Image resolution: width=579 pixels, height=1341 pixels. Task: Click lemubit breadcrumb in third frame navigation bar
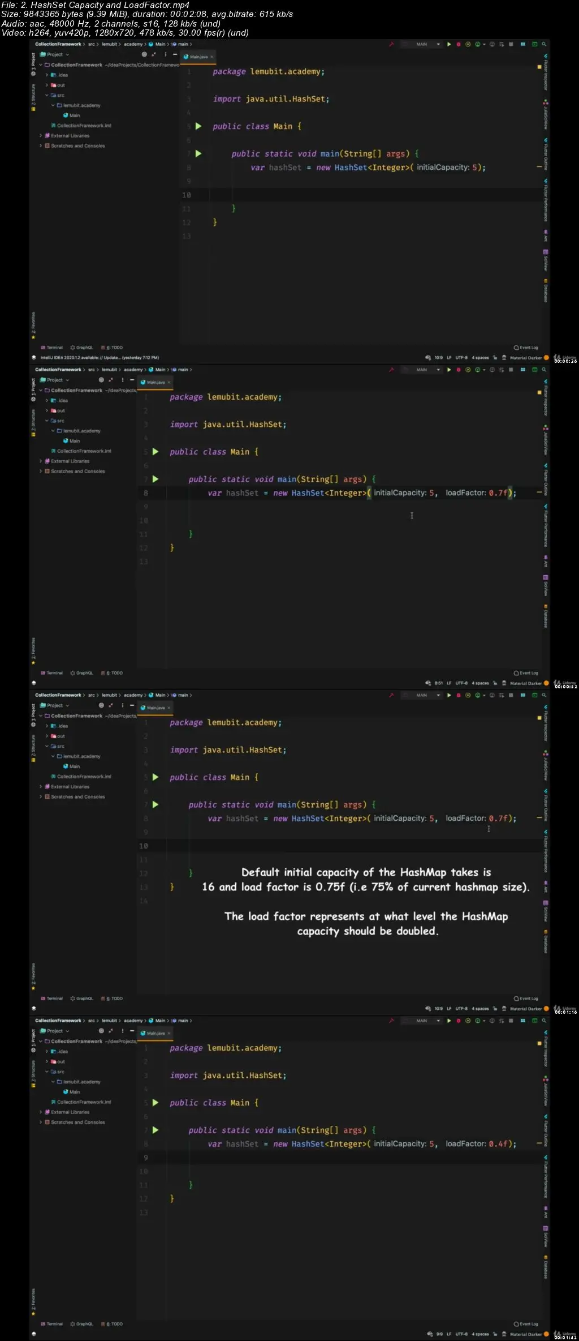click(x=109, y=695)
